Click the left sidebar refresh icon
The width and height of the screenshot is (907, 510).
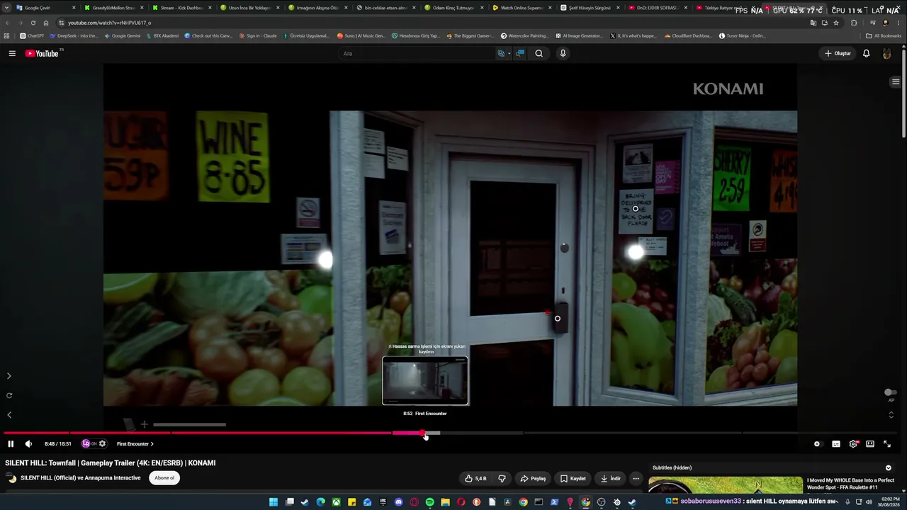pos(9,396)
